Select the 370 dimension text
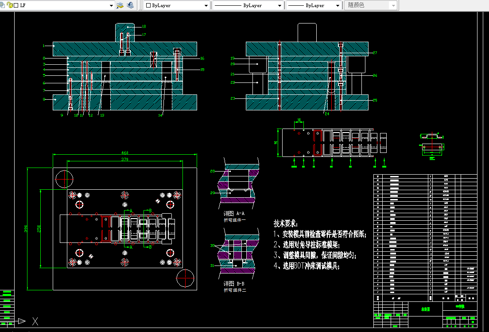The height and width of the screenshot is (332, 489). coord(125,159)
